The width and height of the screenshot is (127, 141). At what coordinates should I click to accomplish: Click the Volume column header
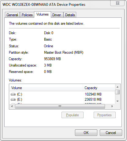tap(46, 88)
